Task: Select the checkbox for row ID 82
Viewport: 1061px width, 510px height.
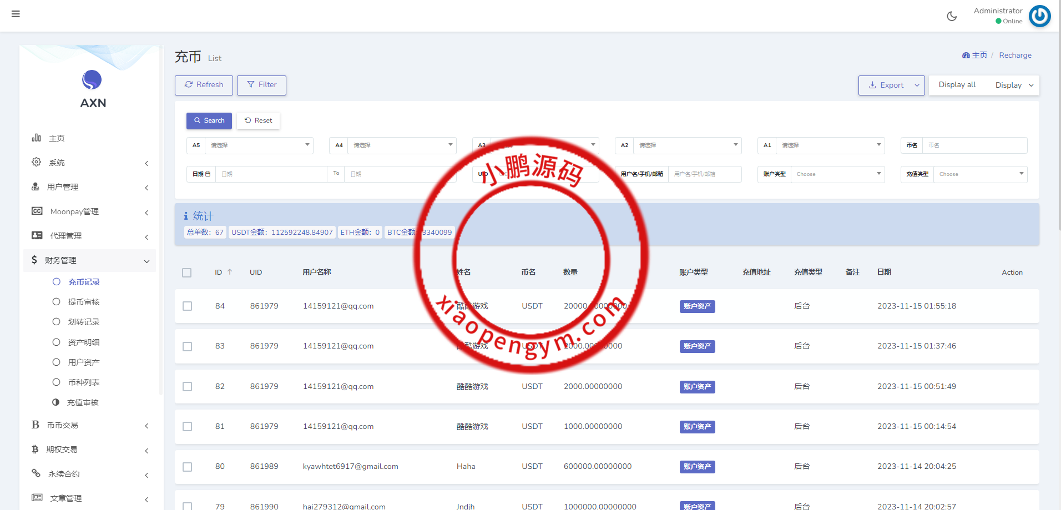Action: [x=188, y=387]
